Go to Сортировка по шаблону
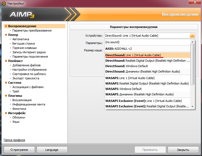This screenshot has width=202, height=156. tap(29, 74)
